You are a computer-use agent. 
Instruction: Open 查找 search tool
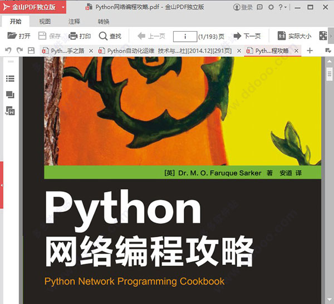click(110, 36)
